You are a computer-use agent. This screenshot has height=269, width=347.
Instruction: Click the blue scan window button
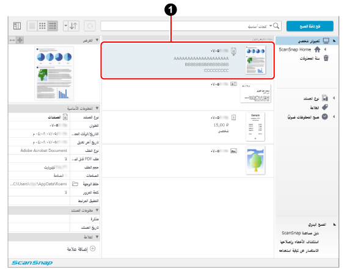[x=310, y=26]
